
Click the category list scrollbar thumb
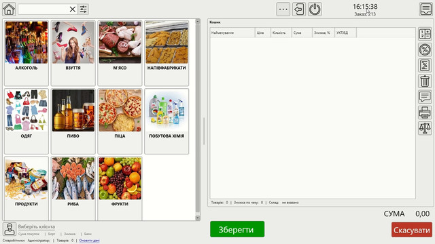pyautogui.click(x=198, y=117)
